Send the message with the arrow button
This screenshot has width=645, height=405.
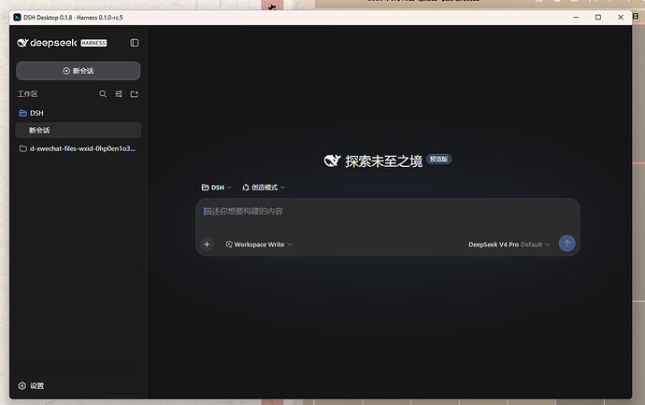point(566,244)
